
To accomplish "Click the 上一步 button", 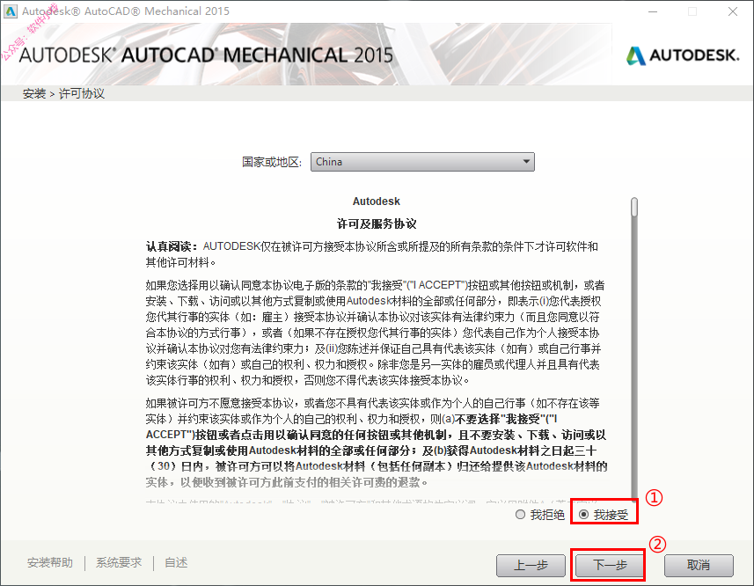I will [x=531, y=566].
